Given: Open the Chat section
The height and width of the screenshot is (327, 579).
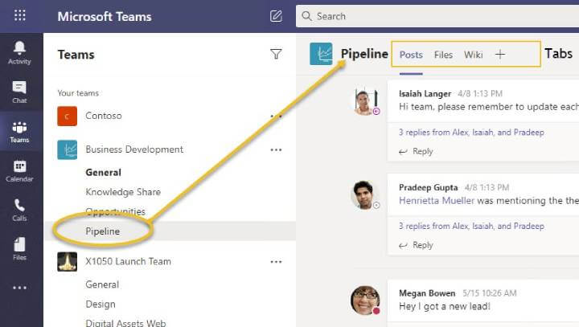Looking at the screenshot, I should 19,92.
